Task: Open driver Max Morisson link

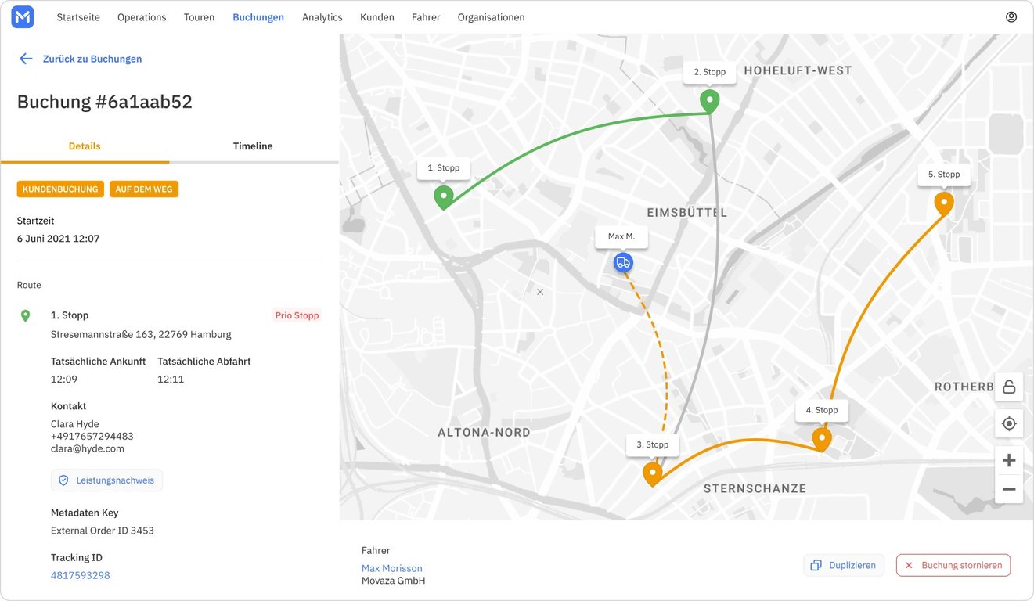Action: (392, 568)
